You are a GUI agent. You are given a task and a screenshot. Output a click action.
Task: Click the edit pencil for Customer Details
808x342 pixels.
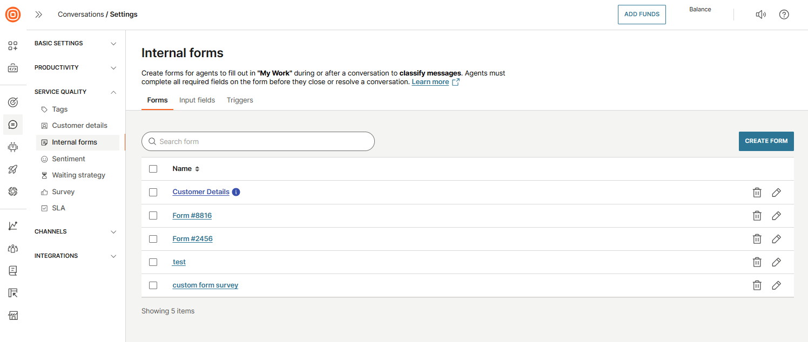(x=776, y=193)
